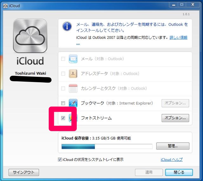Click the ブックマーク(対象:Internet Explorer) label

(x=117, y=103)
